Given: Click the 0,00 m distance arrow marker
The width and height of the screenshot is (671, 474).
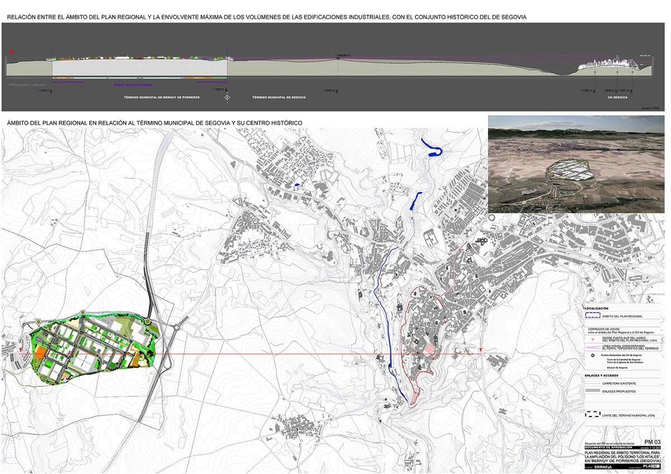Looking at the screenshot, I should click(x=52, y=90).
